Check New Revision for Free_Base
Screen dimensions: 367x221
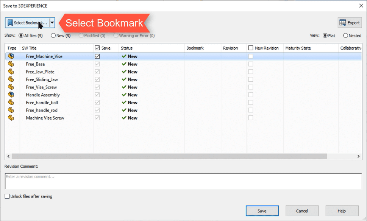tap(251, 64)
